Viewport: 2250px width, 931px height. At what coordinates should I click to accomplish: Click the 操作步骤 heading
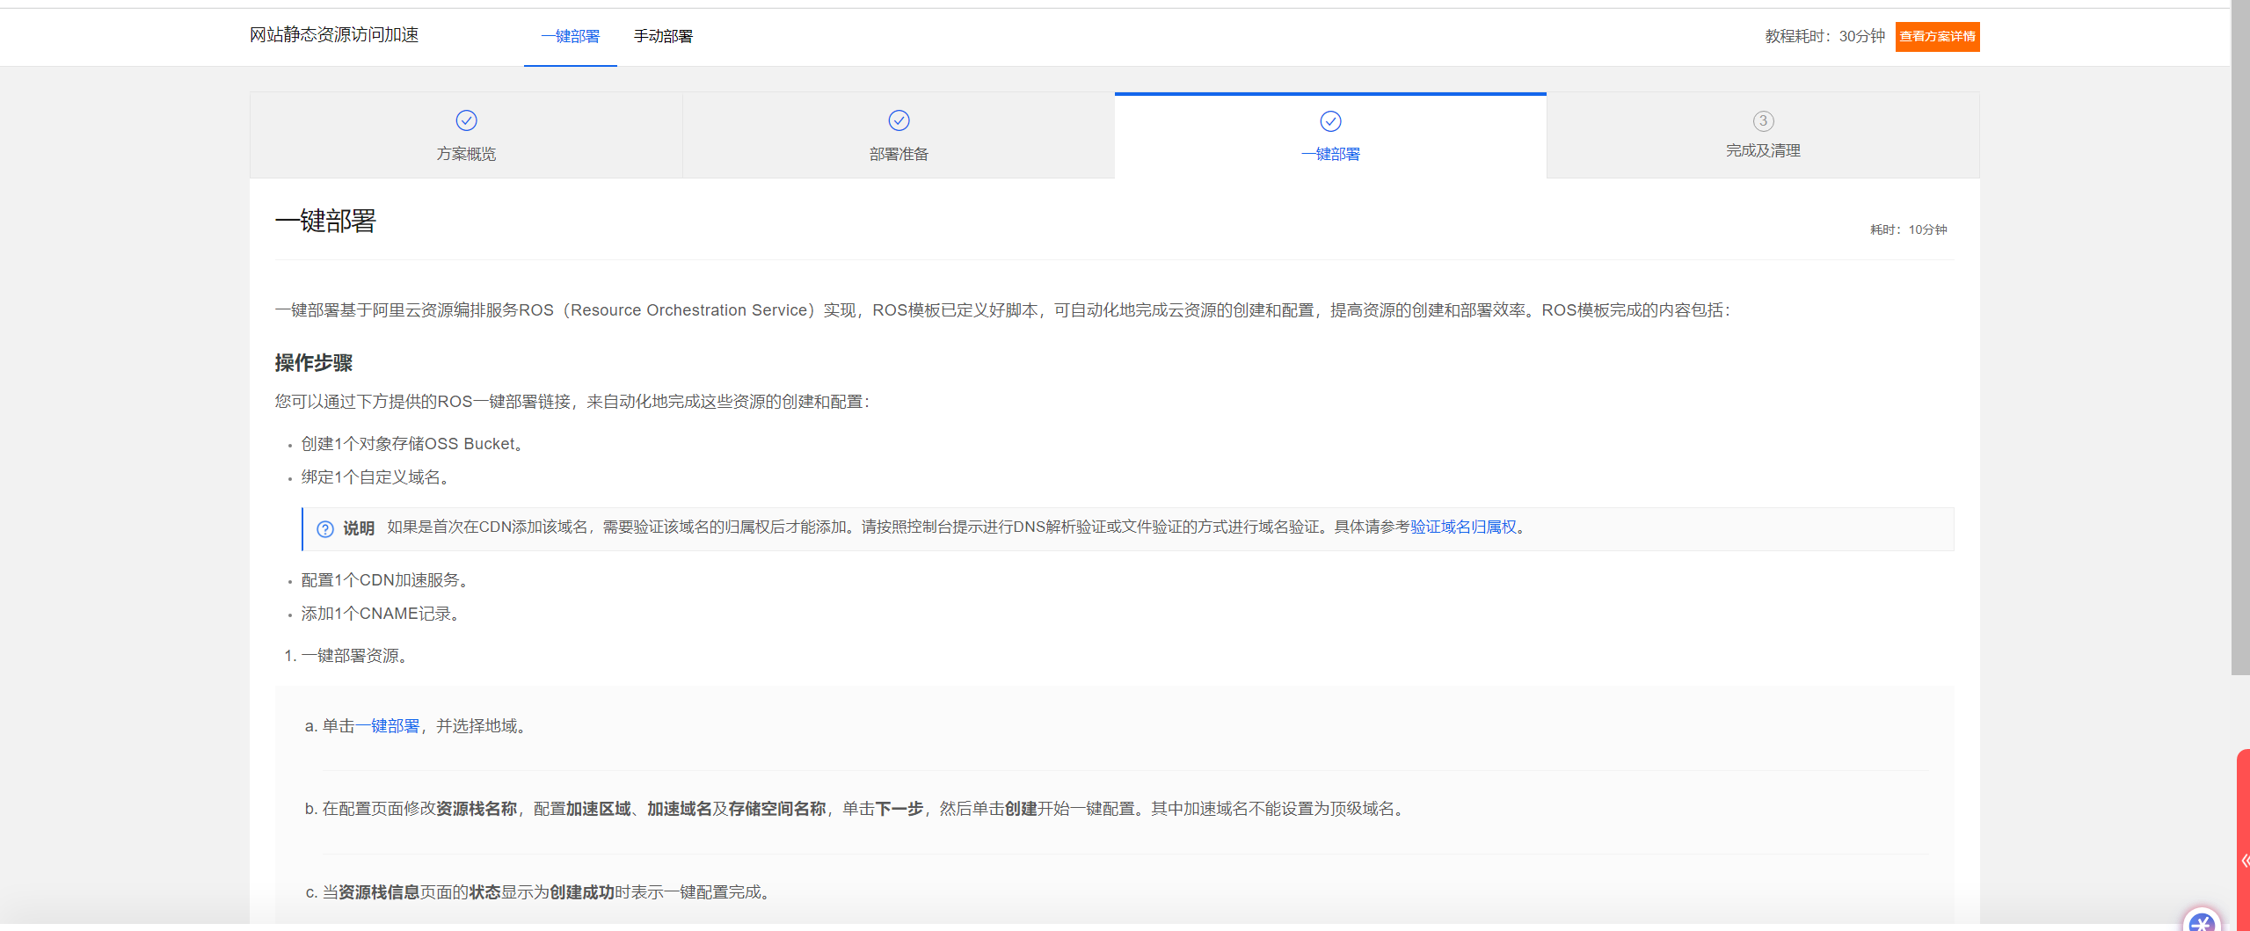click(314, 363)
